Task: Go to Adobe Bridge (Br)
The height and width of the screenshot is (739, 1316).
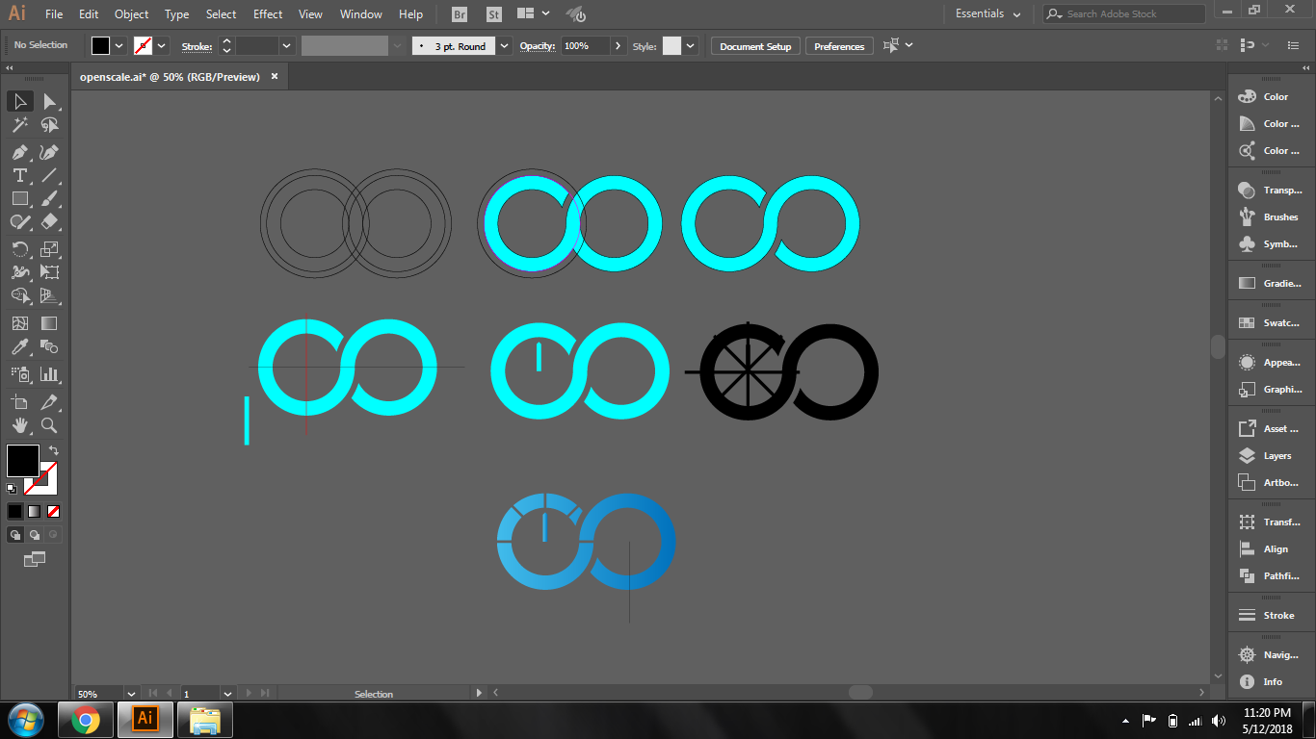Action: pos(460,14)
